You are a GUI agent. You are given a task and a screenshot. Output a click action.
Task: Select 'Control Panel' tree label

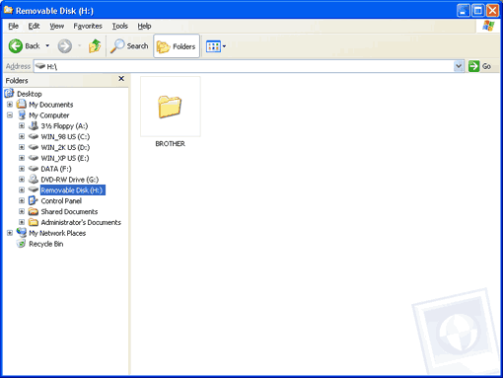click(61, 201)
